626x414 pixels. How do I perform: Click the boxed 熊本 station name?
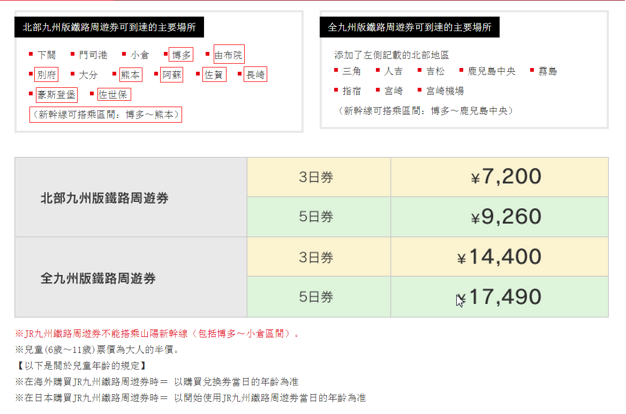click(x=131, y=74)
